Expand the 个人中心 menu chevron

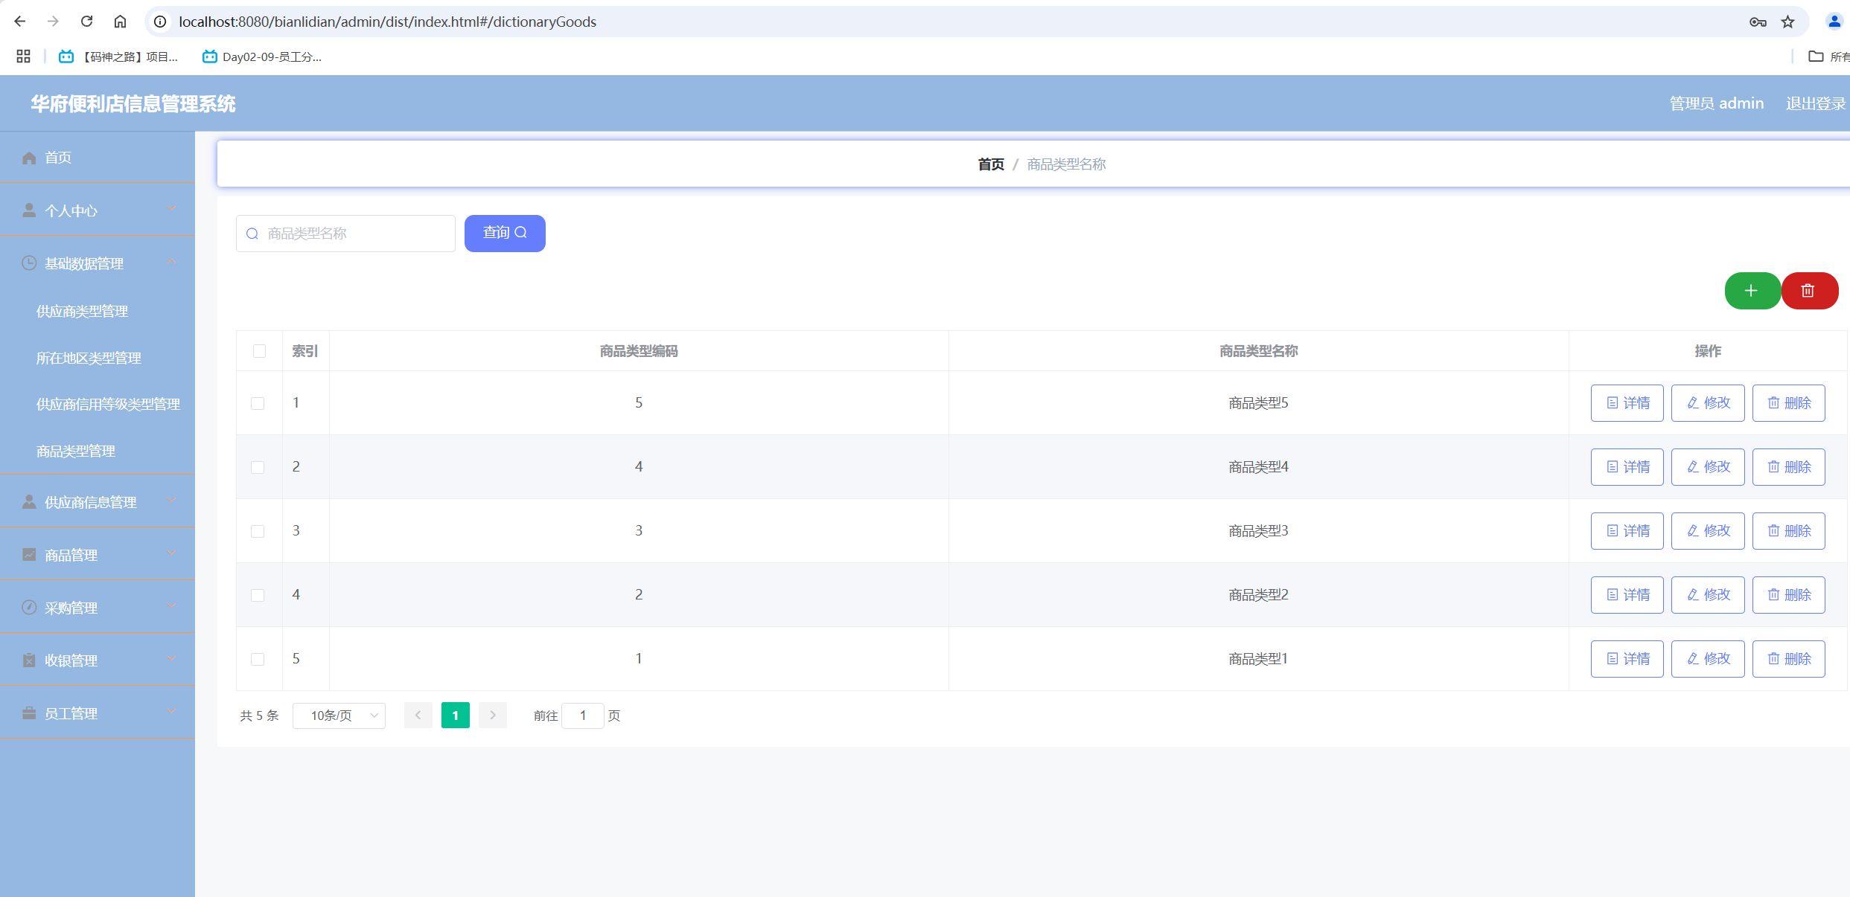[172, 209]
